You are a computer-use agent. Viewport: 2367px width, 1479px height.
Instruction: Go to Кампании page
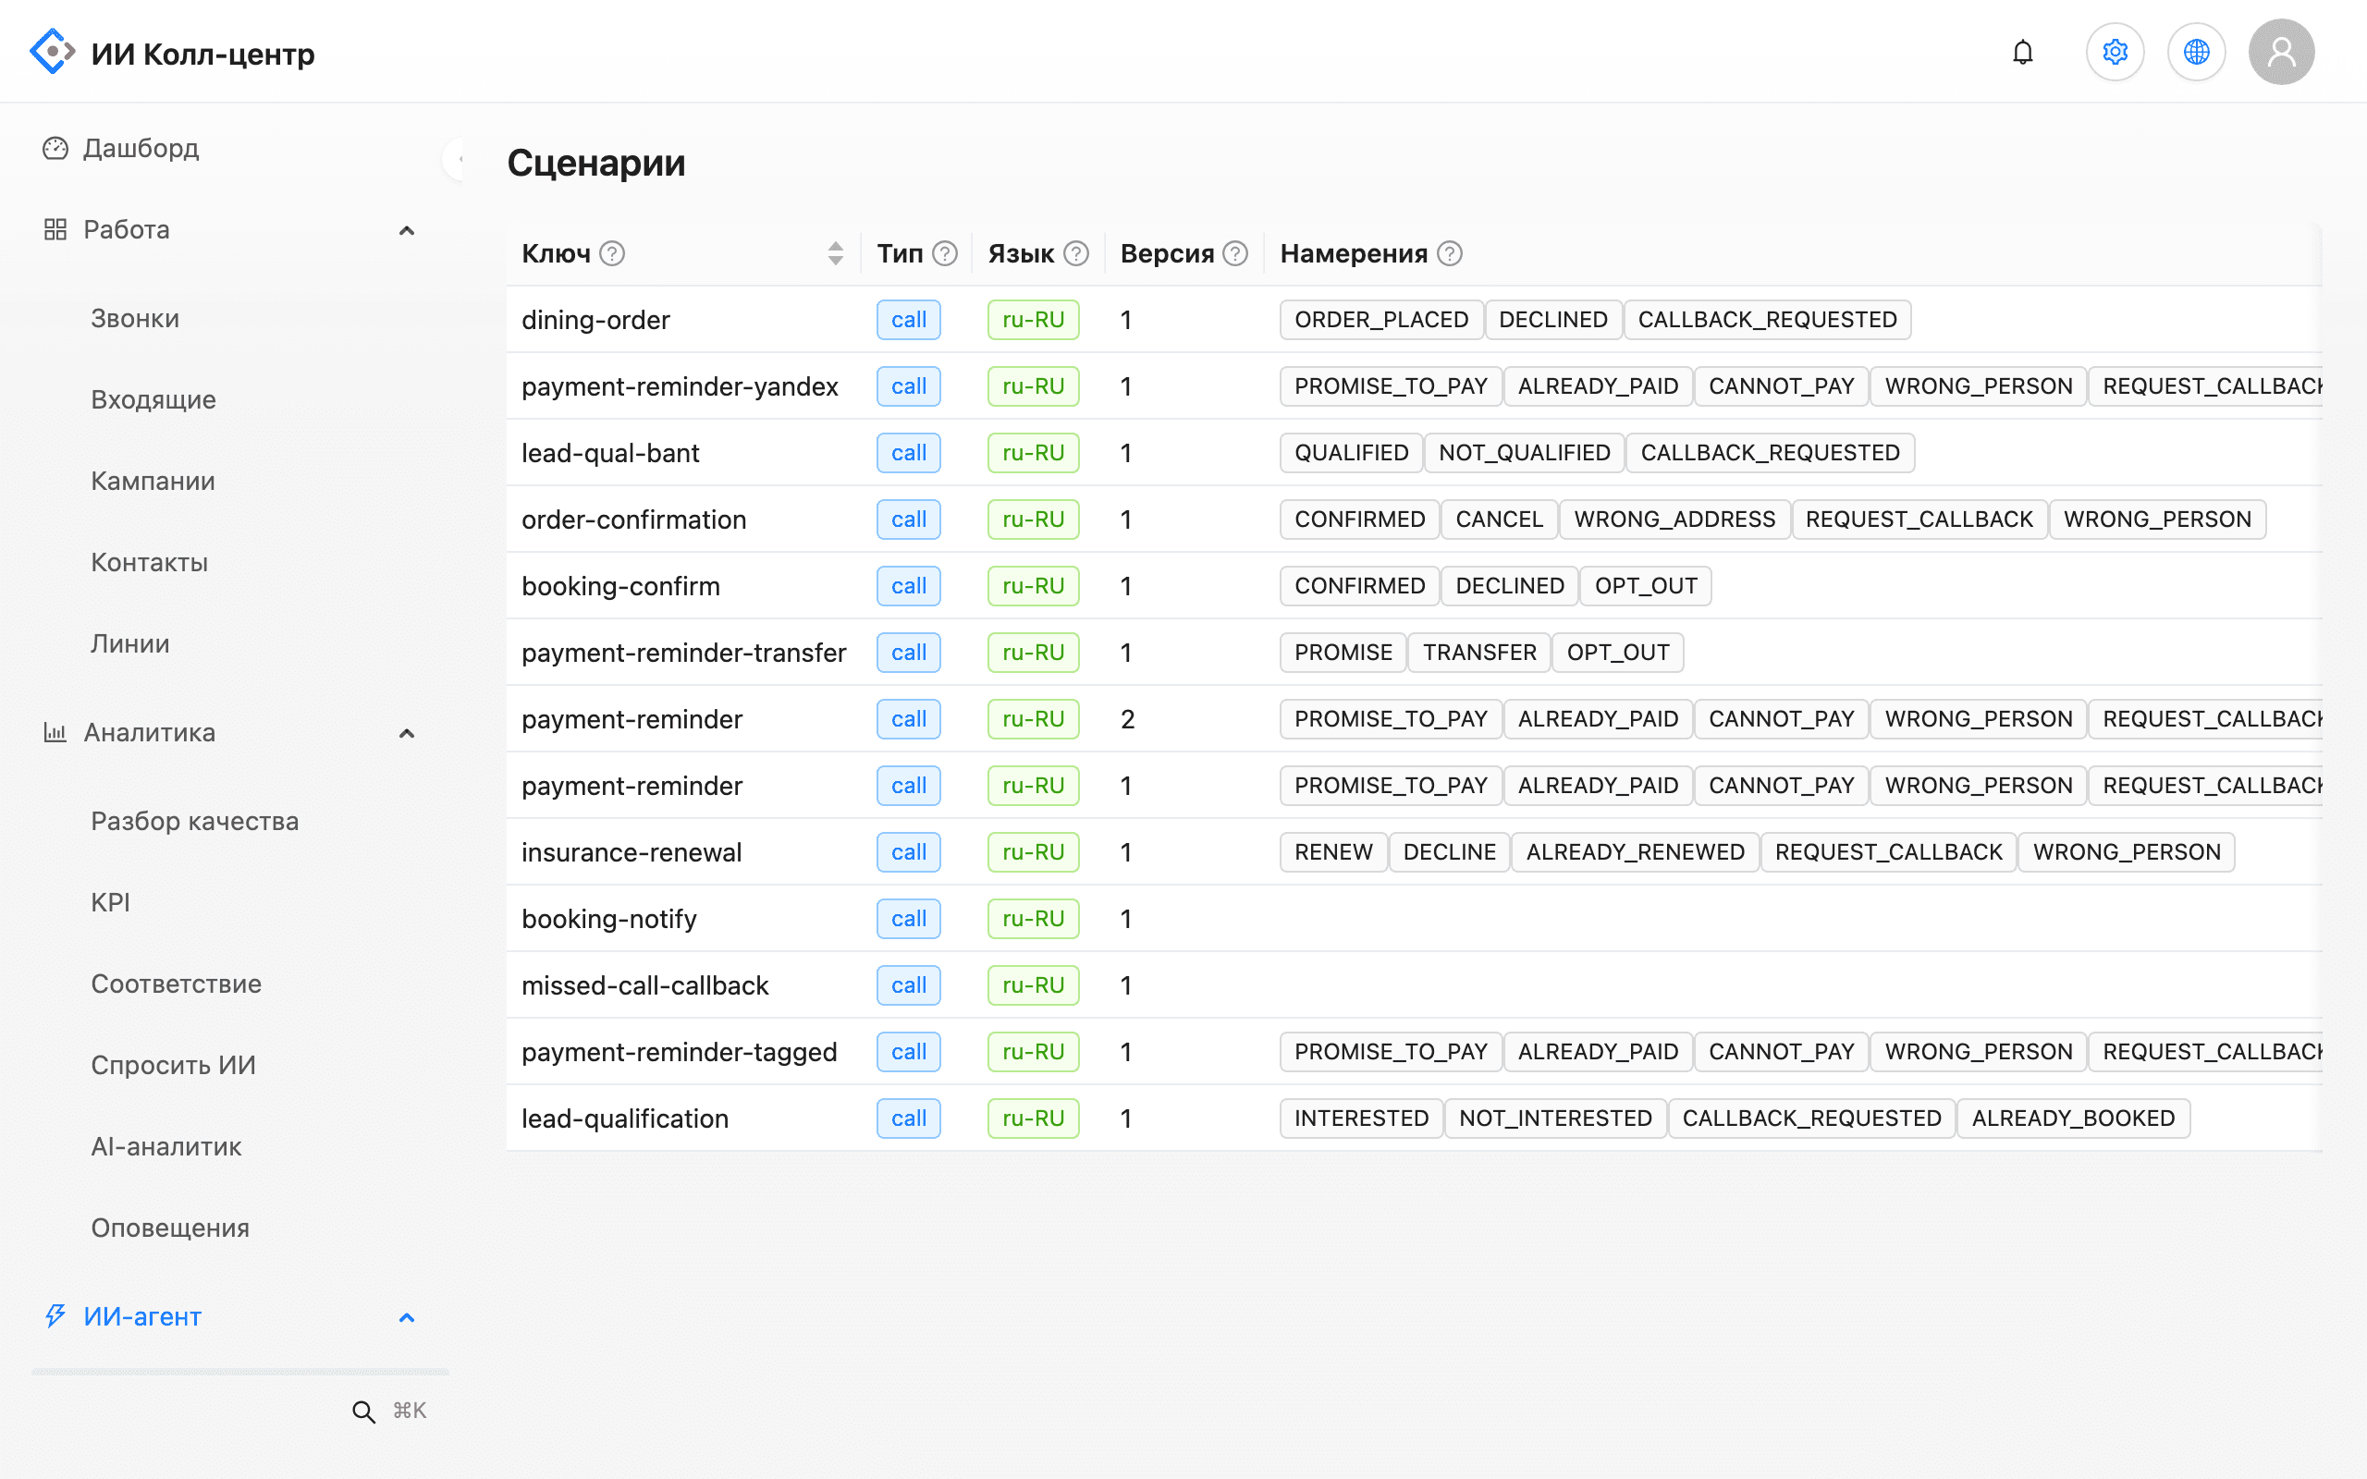[x=153, y=481]
